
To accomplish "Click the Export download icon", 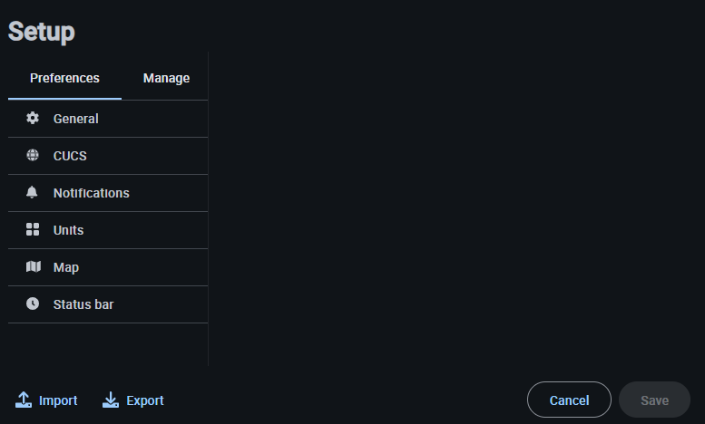I will coord(111,400).
